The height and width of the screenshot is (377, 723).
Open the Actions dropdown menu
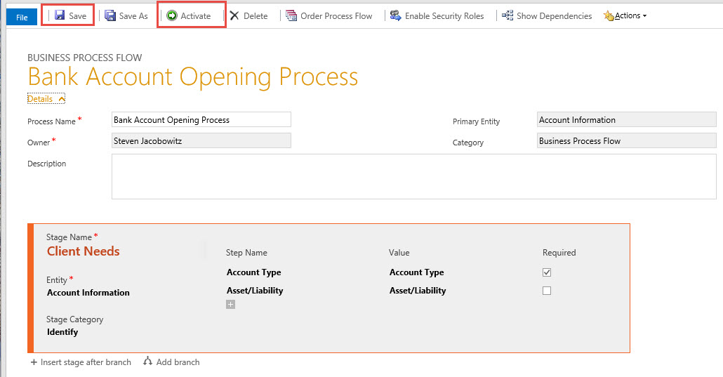click(626, 15)
